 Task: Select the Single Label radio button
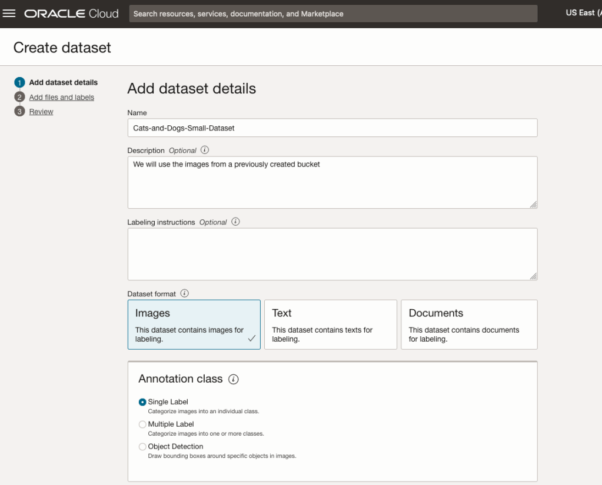142,402
